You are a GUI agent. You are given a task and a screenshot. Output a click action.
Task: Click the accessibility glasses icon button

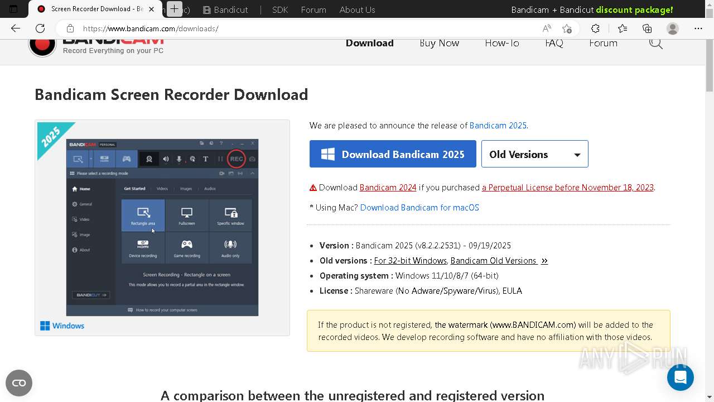tap(19, 383)
